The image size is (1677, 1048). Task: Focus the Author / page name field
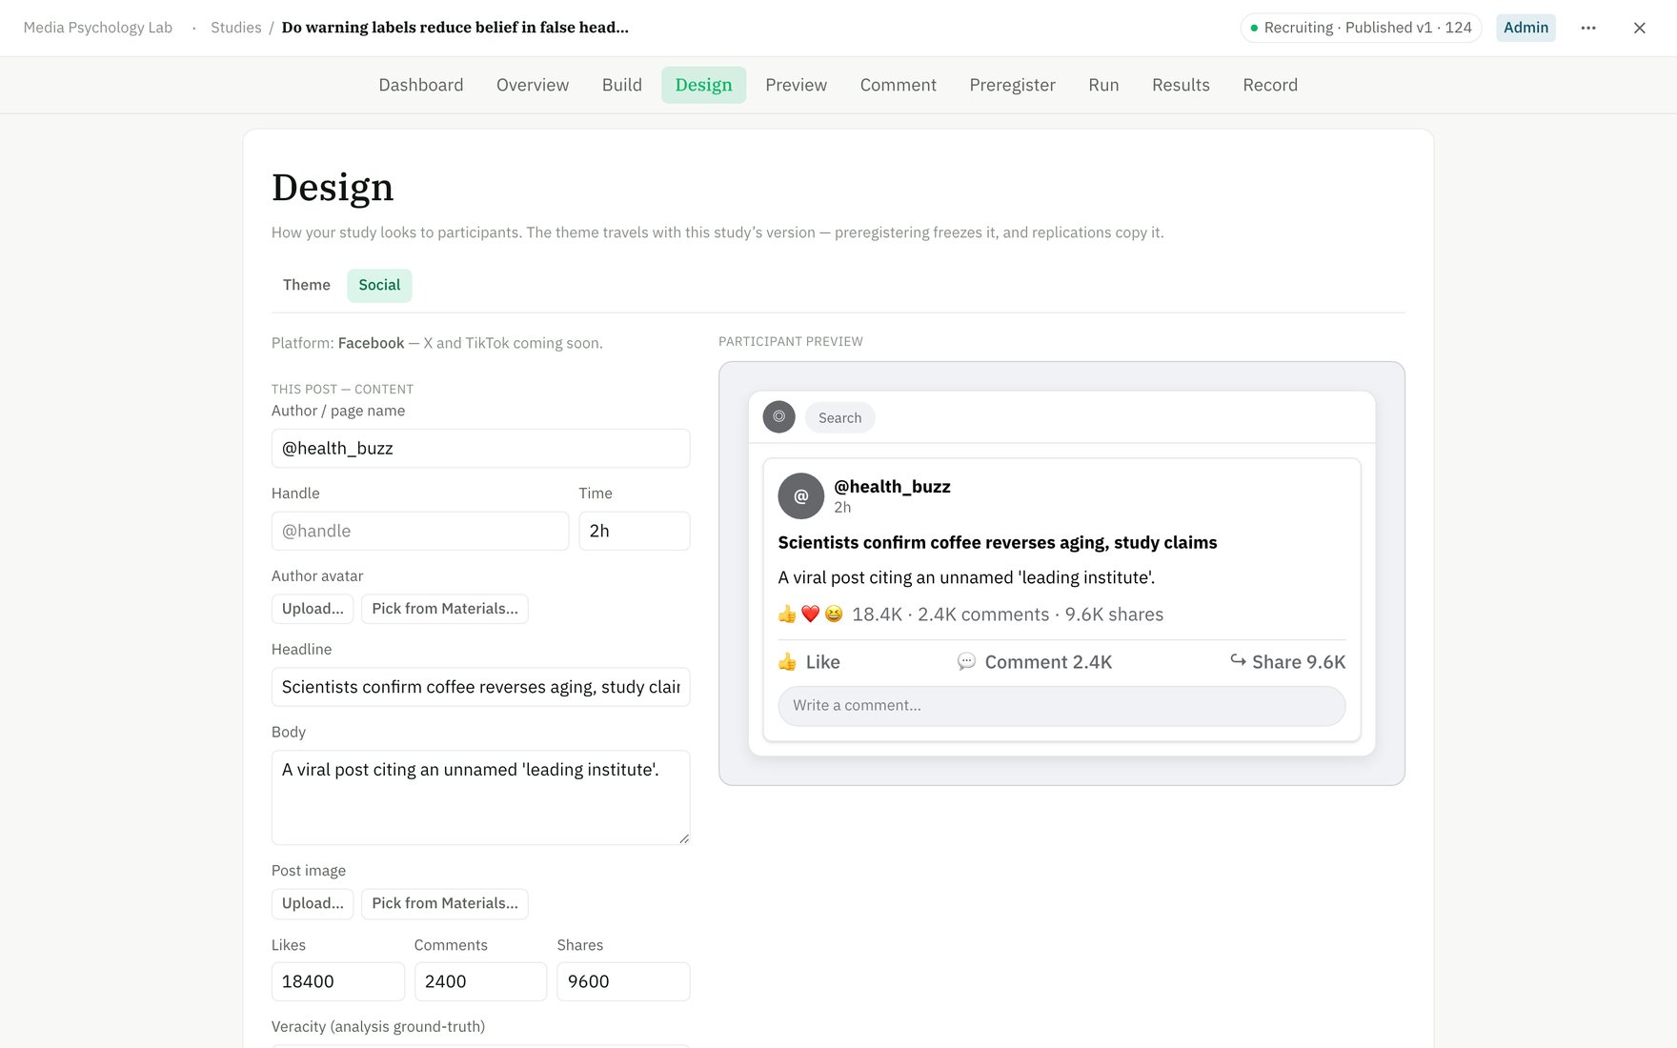click(480, 448)
